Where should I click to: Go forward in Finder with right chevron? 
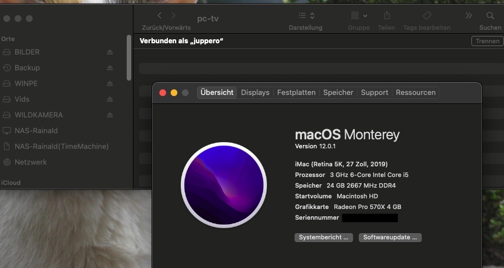coord(173,15)
